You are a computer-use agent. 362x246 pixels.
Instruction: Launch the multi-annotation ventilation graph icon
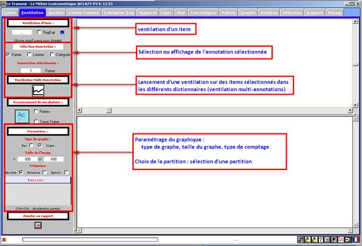[38, 91]
